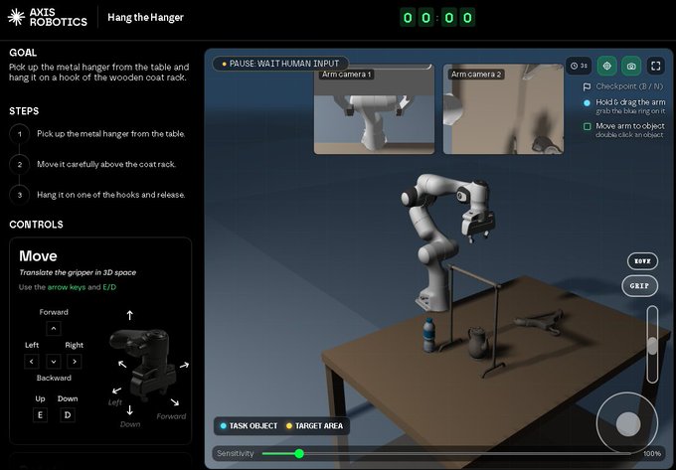Select step 2 move above coat rack

(93, 164)
